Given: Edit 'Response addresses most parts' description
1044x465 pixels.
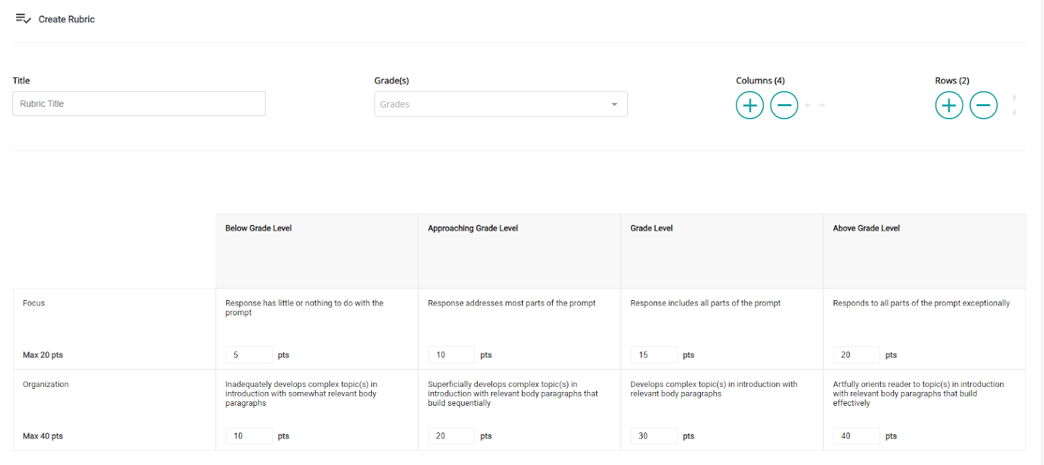Looking at the screenshot, I should [512, 303].
